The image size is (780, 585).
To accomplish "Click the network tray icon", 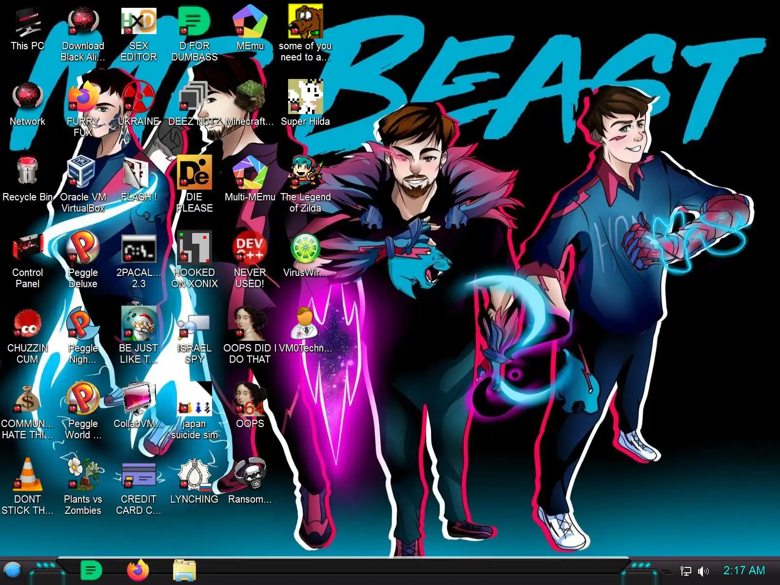I will coord(686,571).
